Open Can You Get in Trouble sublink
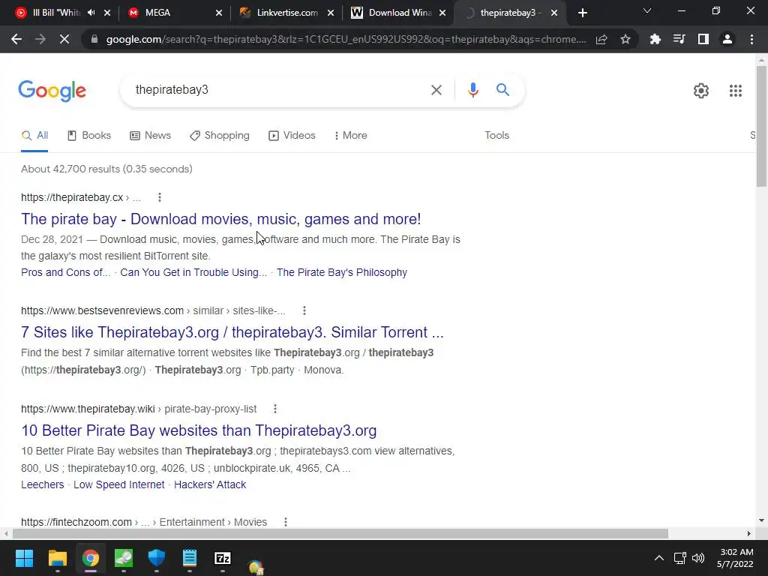The height and width of the screenshot is (576, 768). pyautogui.click(x=193, y=272)
